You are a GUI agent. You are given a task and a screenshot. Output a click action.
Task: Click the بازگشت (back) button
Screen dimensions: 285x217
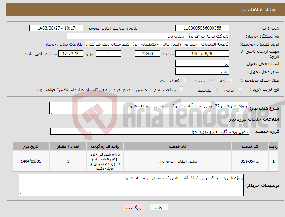pos(134,207)
